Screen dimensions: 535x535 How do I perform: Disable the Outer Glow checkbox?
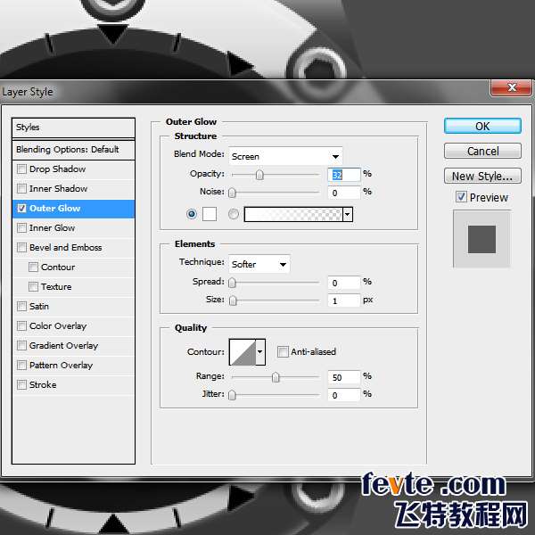[x=22, y=209]
